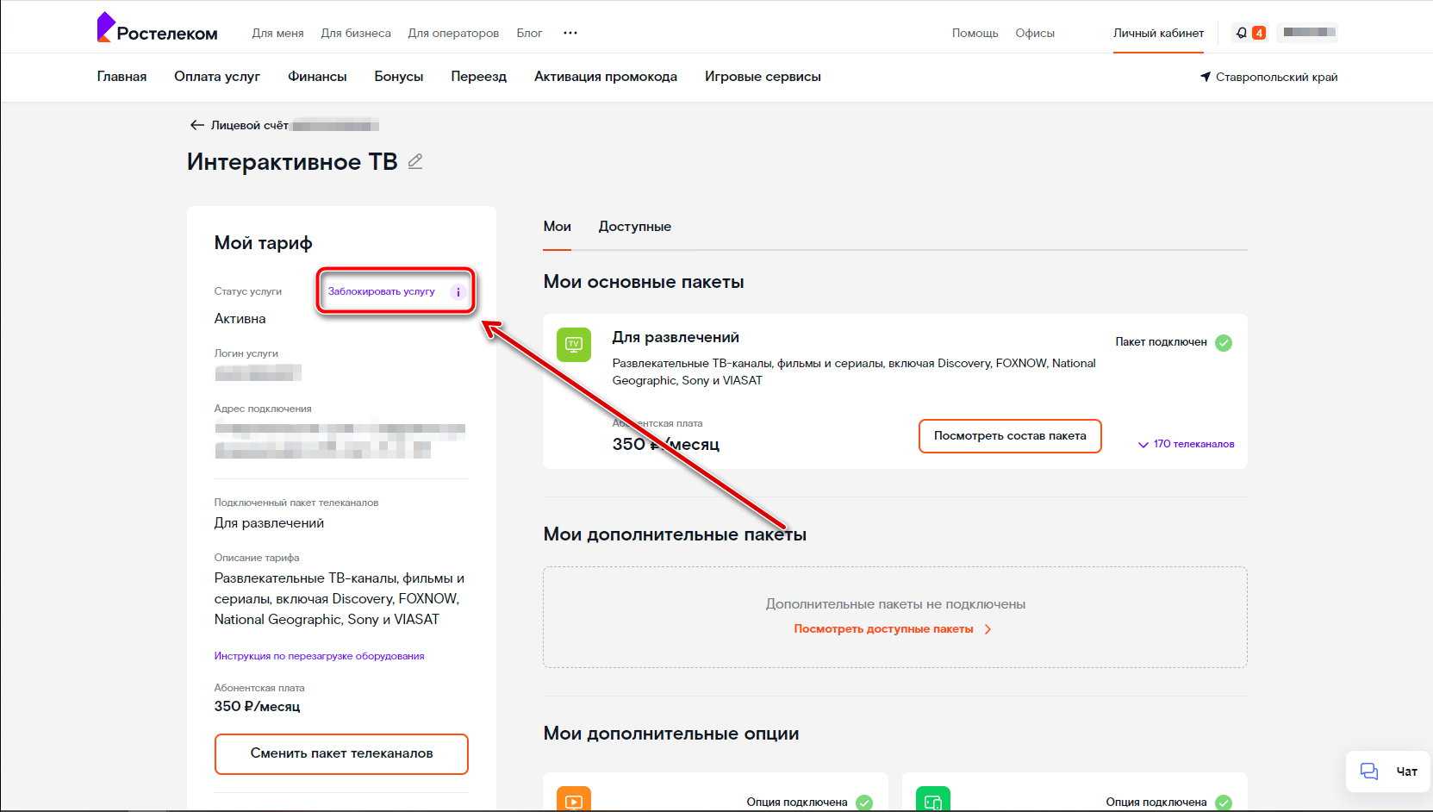Click the location arrow icon by Ставропольский край

tap(1205, 77)
